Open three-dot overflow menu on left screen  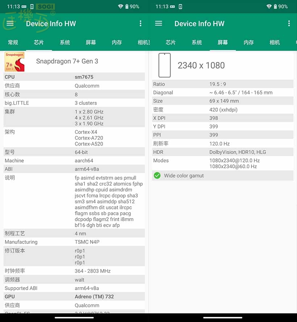[141, 24]
